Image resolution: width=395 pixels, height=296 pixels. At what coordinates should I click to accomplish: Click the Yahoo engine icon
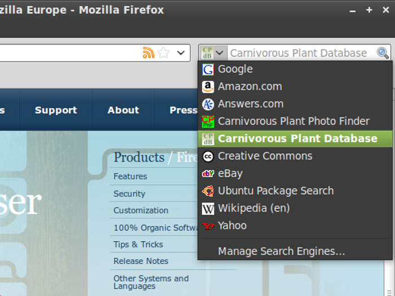208,226
